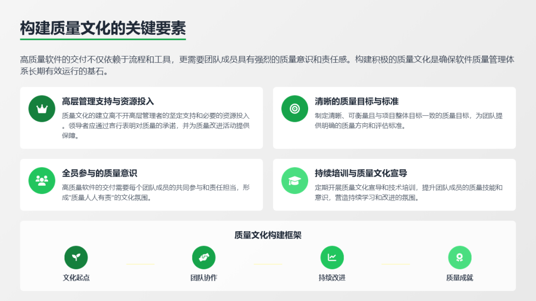Select the graduation cap icon

[x=294, y=180]
